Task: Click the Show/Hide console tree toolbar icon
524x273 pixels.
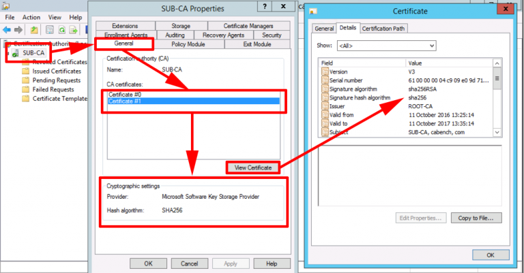Action: tap(49, 30)
